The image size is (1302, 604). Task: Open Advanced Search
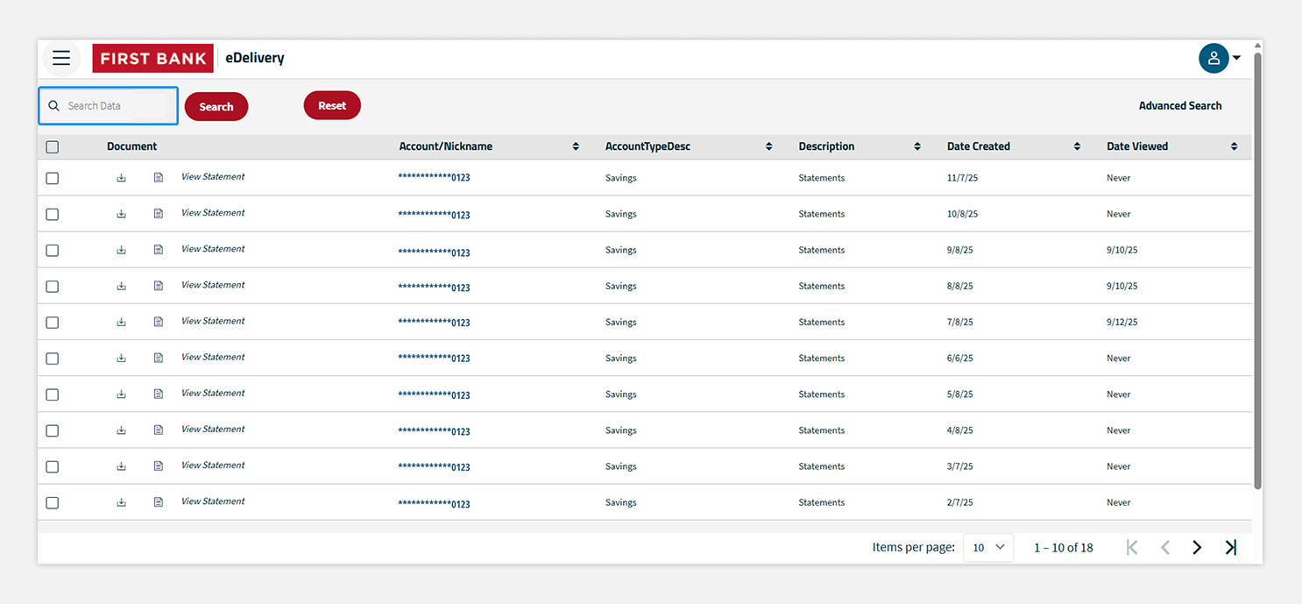pyautogui.click(x=1180, y=105)
